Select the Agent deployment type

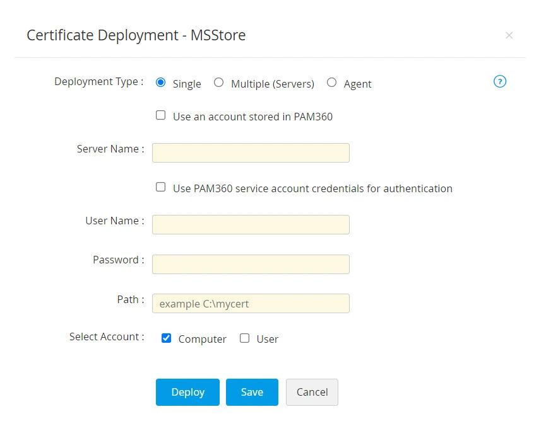point(331,83)
